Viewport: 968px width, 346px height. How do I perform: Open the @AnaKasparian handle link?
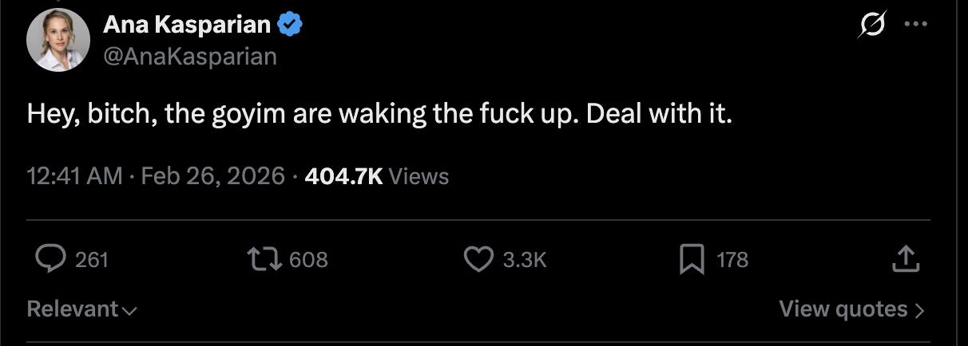[189, 56]
